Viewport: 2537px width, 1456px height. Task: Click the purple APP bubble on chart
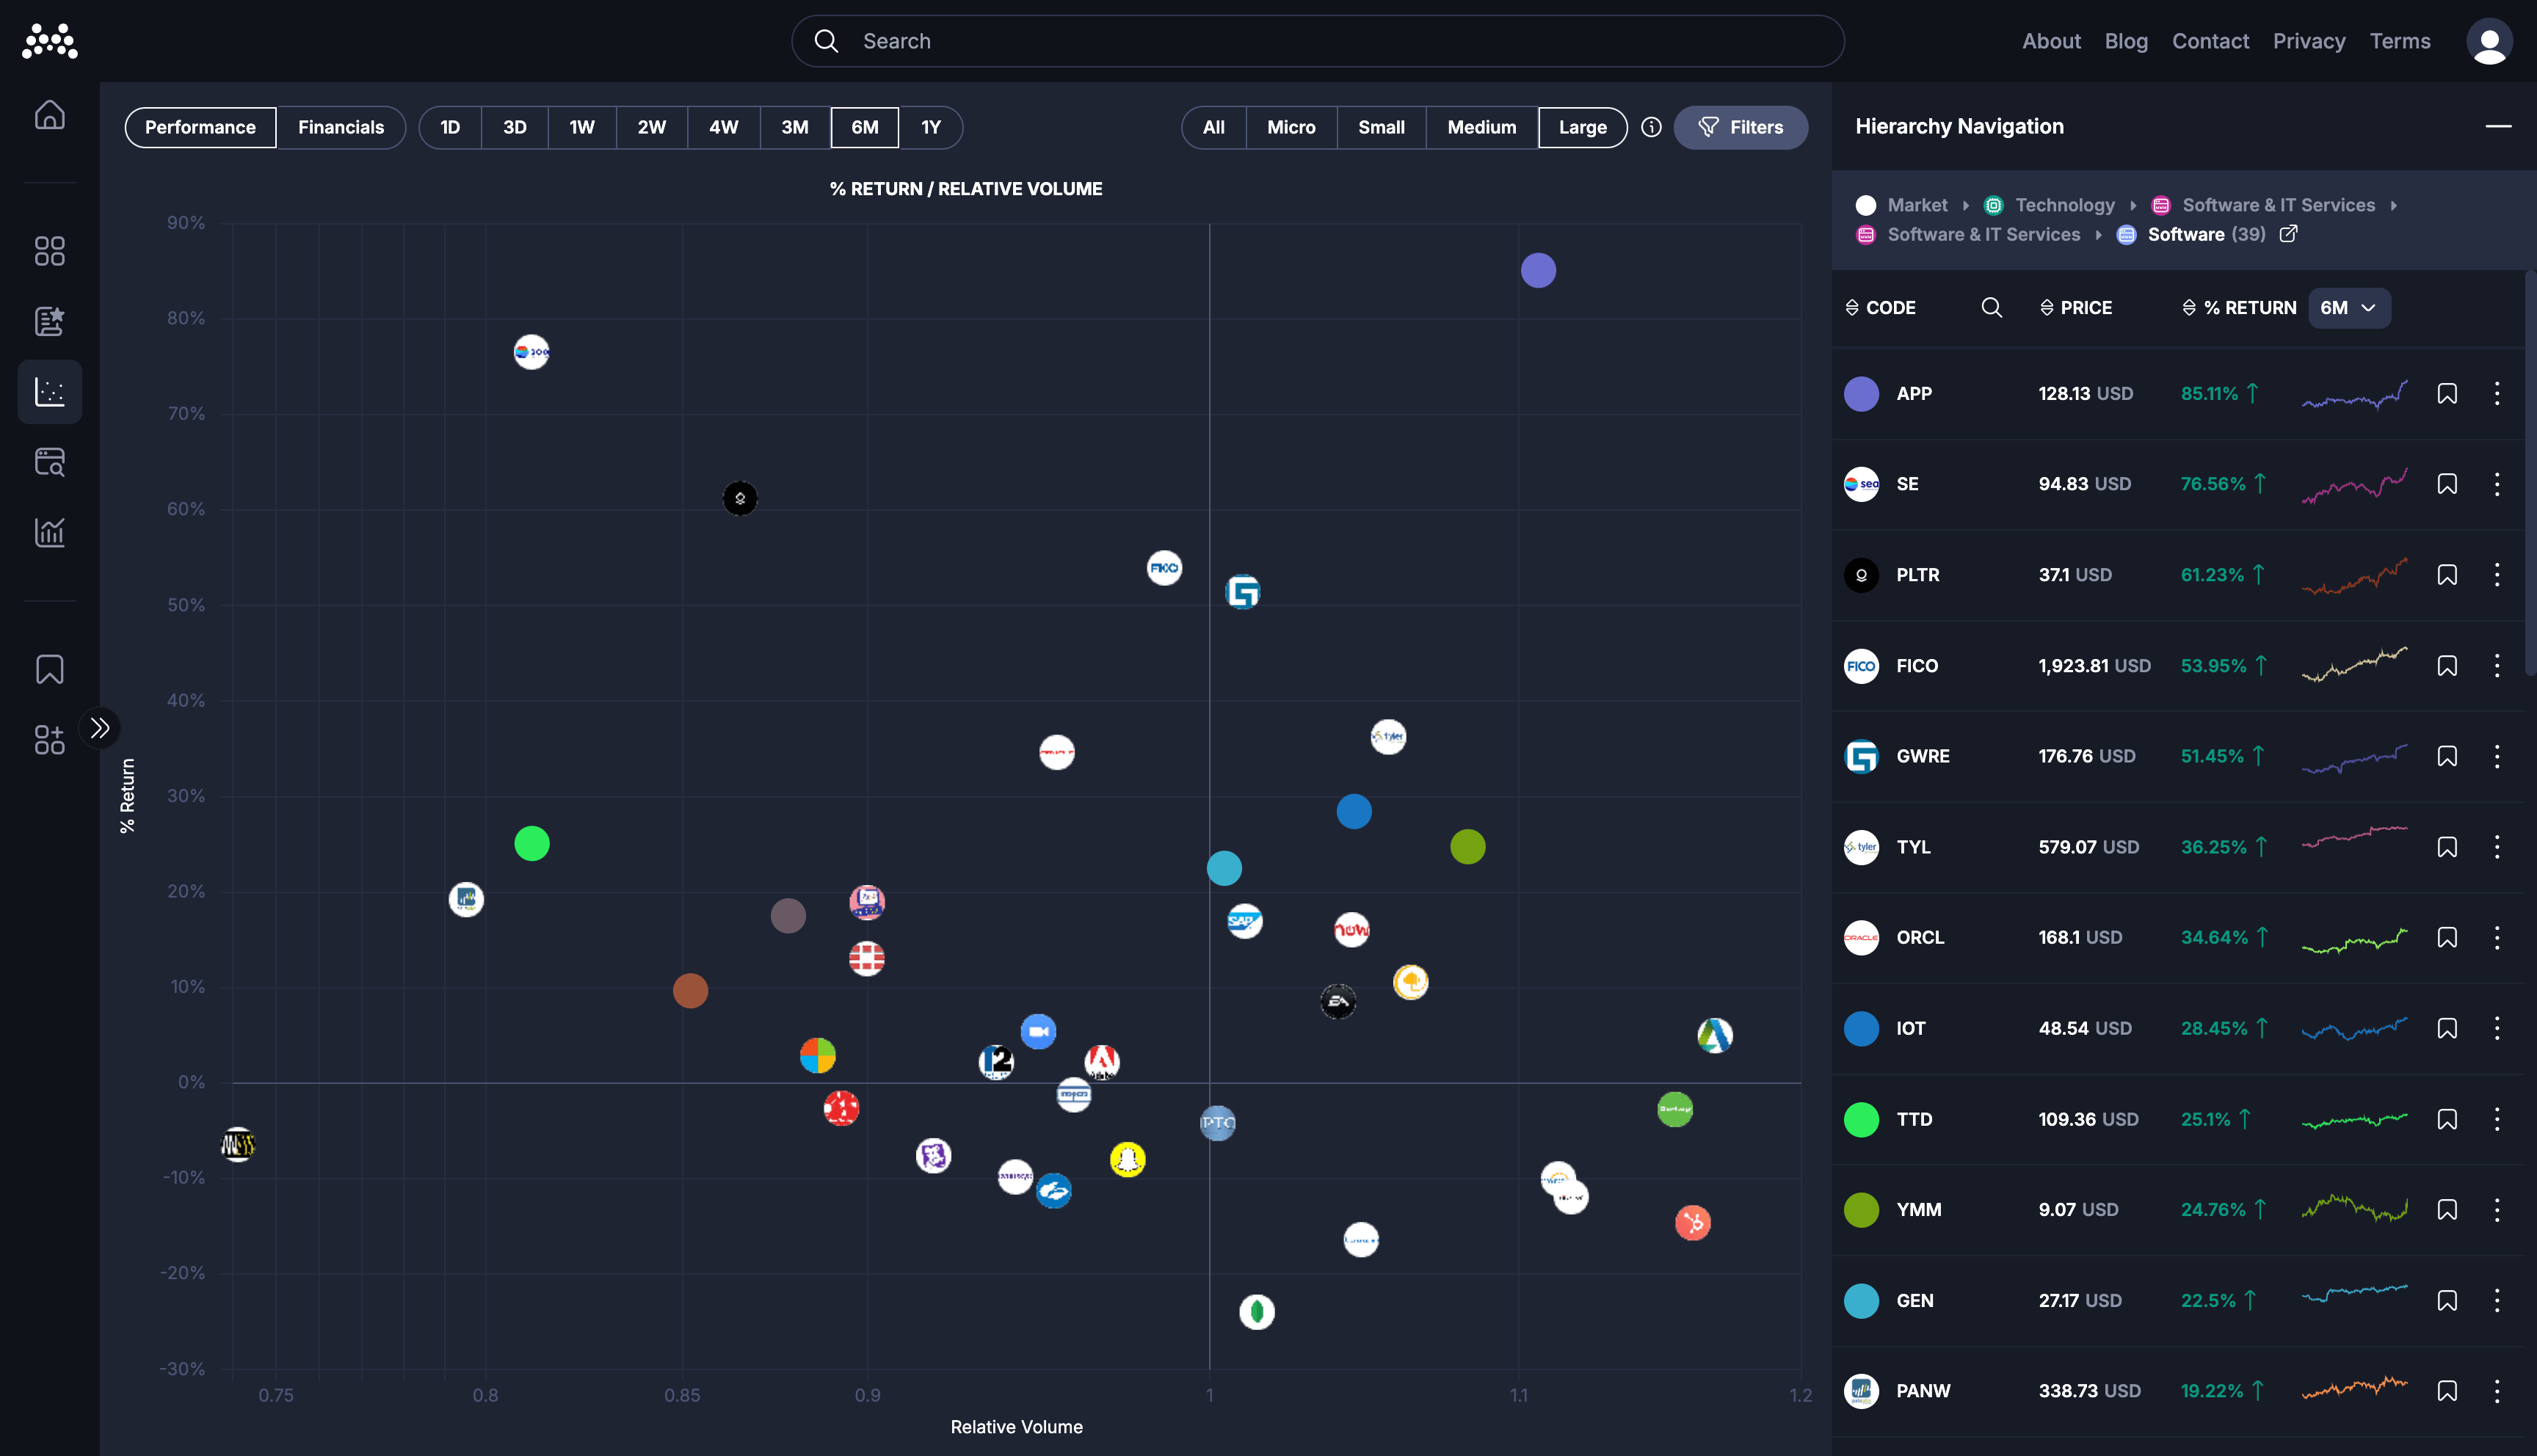point(1538,270)
